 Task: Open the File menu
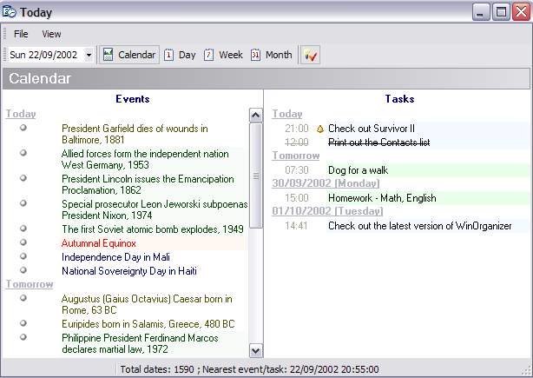(x=21, y=34)
